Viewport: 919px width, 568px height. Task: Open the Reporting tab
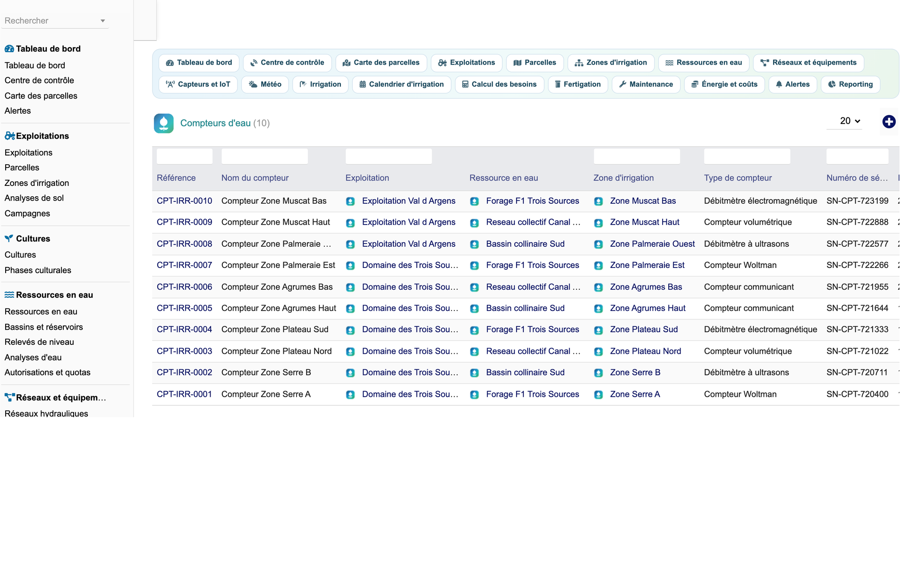point(851,84)
